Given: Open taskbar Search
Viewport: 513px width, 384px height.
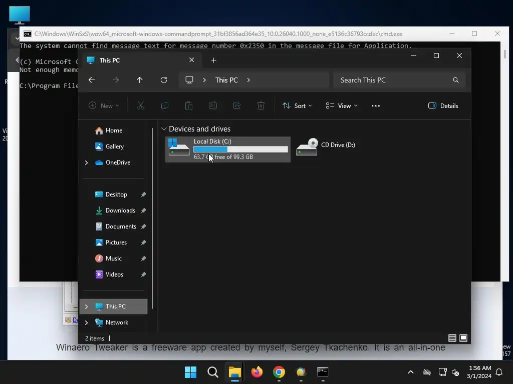Looking at the screenshot, I should click(212, 372).
